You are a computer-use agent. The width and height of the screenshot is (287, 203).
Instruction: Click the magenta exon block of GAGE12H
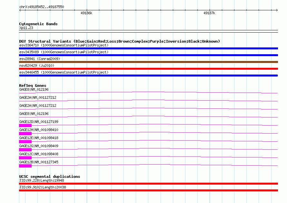pyautogui.click(x=25, y=134)
